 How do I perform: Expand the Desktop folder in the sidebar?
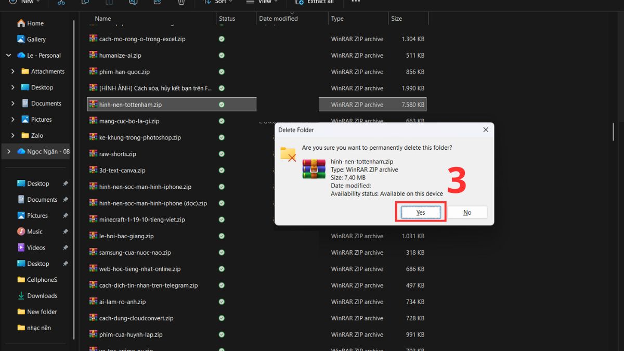(x=14, y=87)
